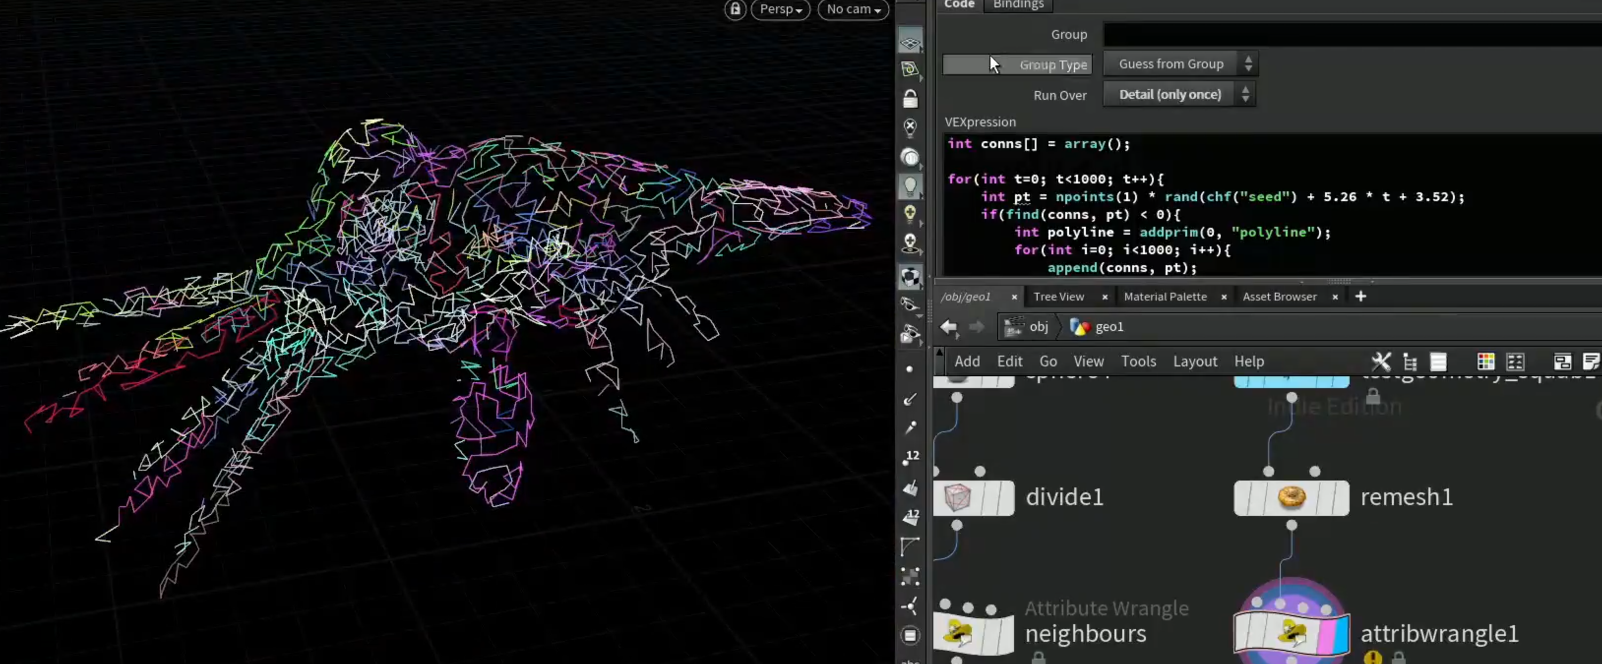The width and height of the screenshot is (1602, 664).
Task: Open the Tree View tab
Action: click(x=1058, y=297)
